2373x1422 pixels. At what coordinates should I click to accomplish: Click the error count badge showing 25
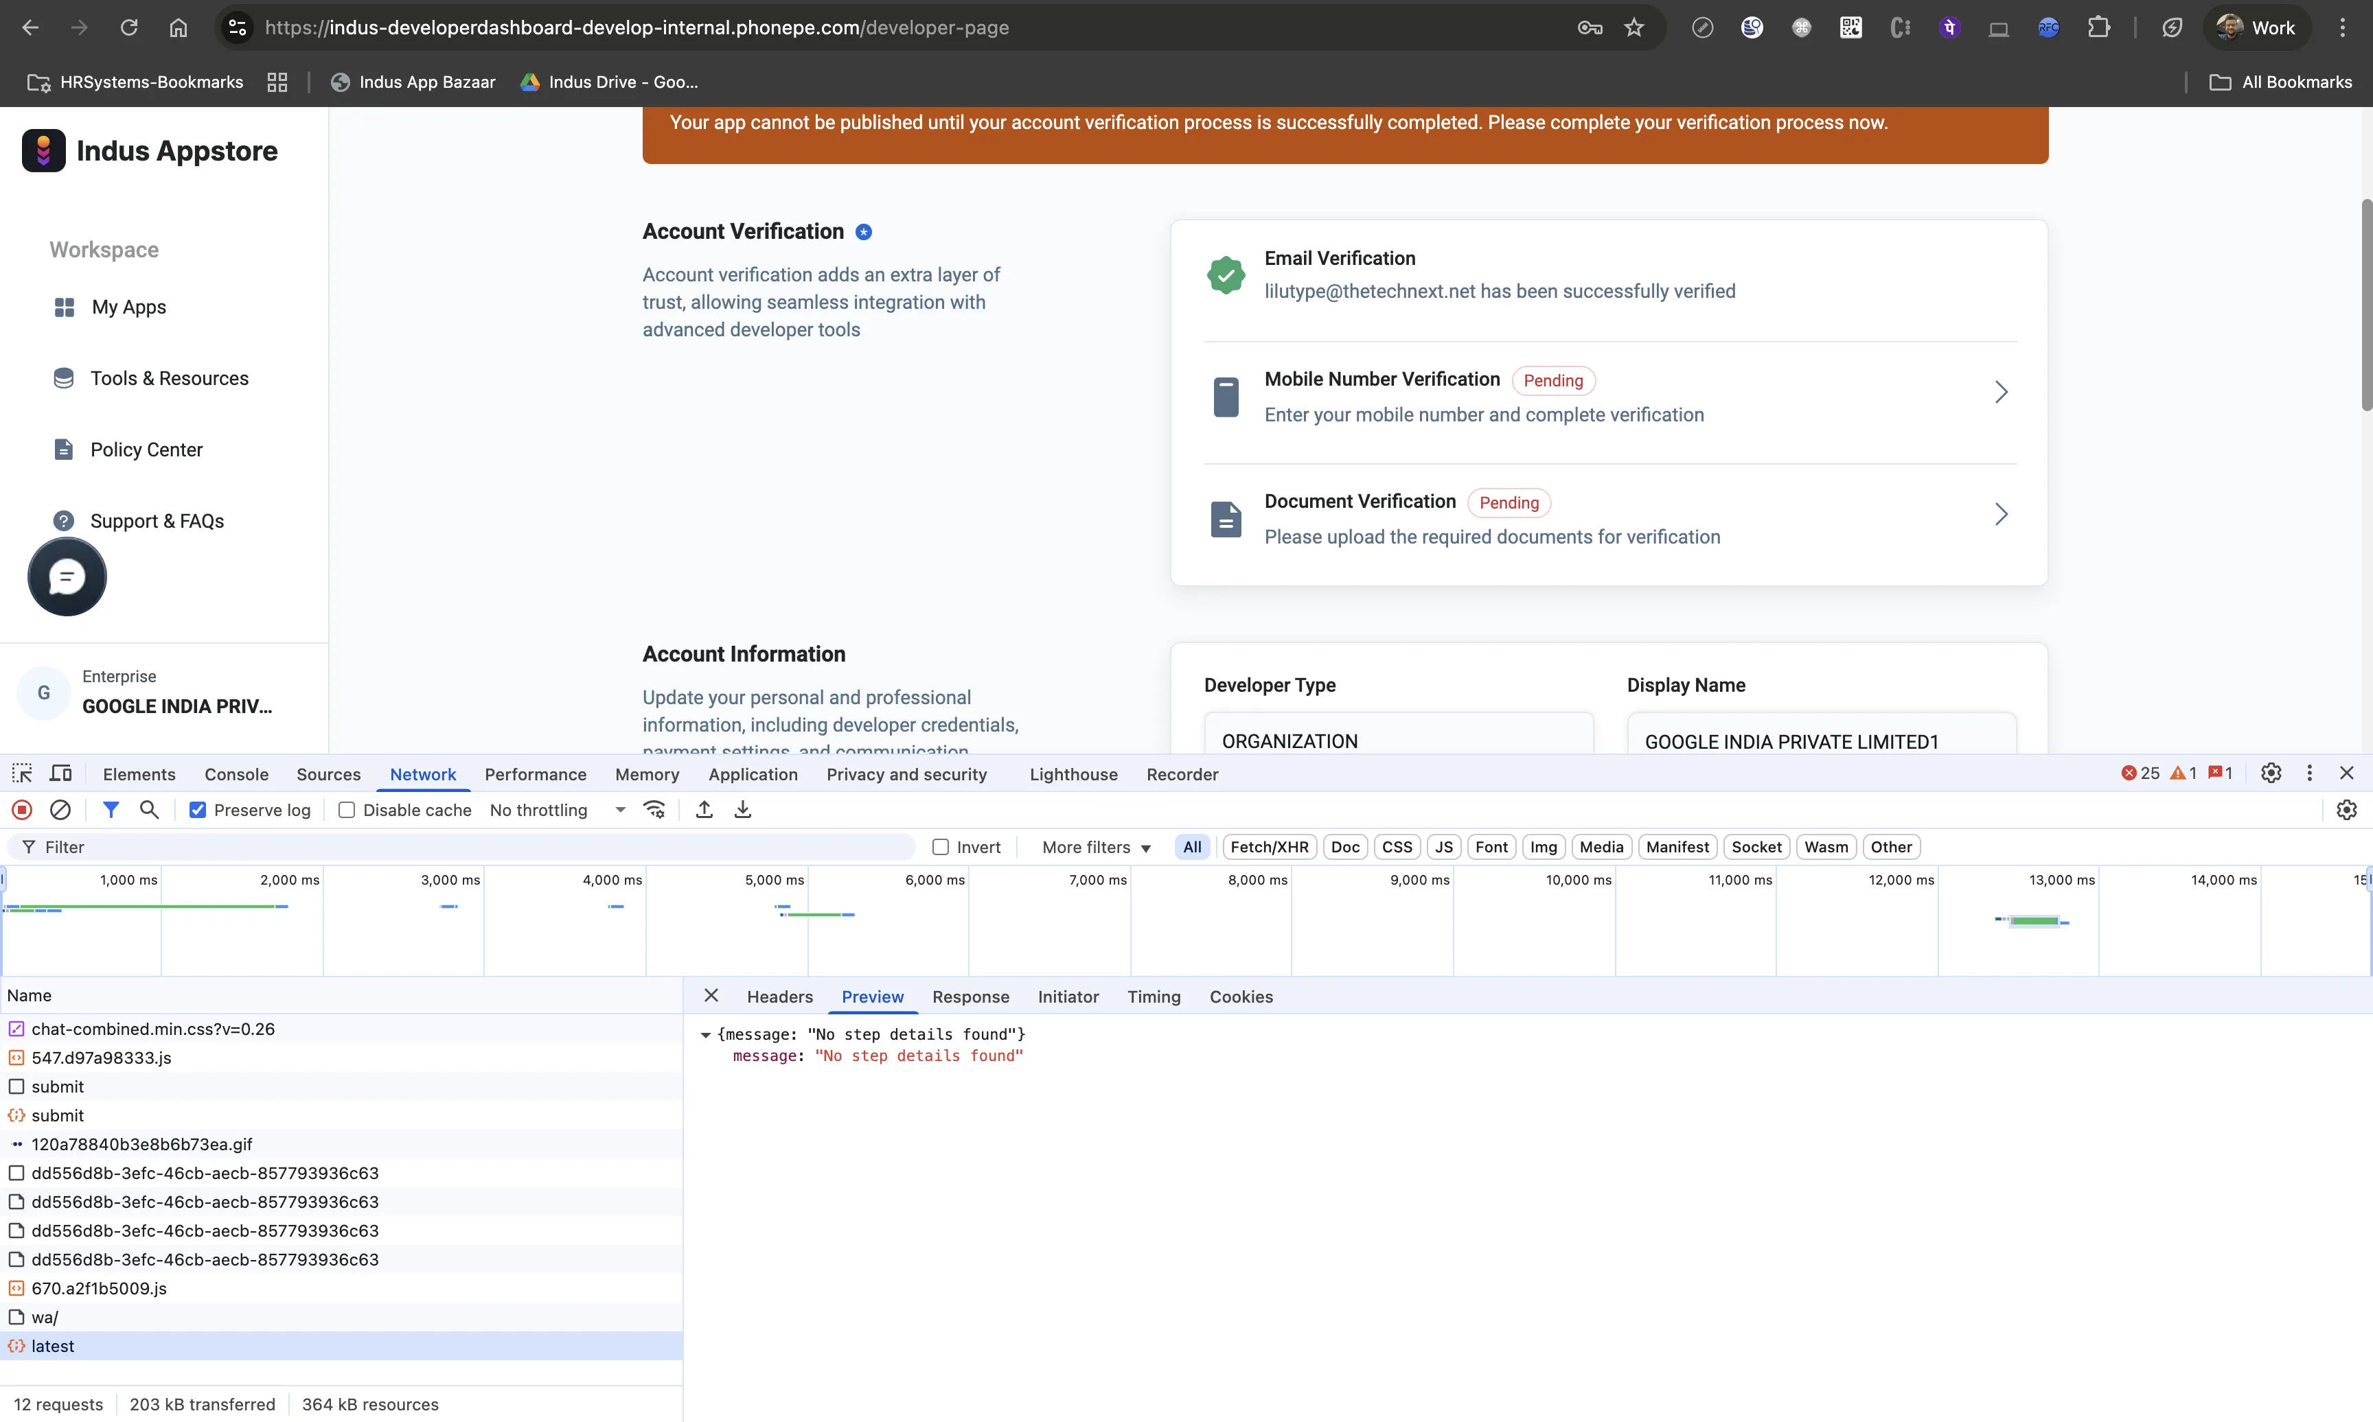click(x=2140, y=773)
